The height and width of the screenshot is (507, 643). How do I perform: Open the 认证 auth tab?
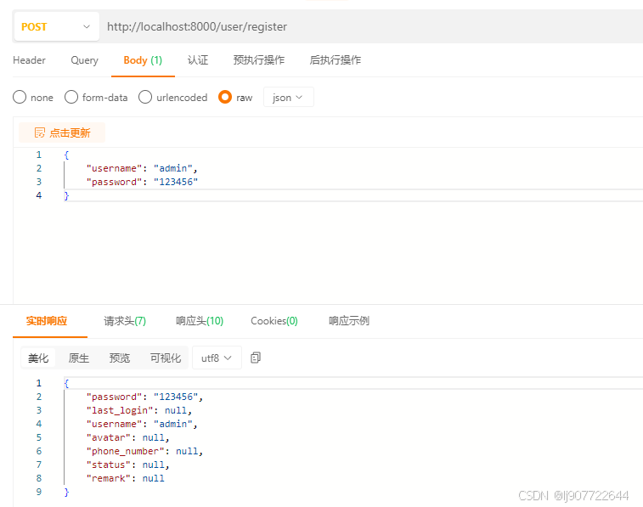[x=198, y=60]
